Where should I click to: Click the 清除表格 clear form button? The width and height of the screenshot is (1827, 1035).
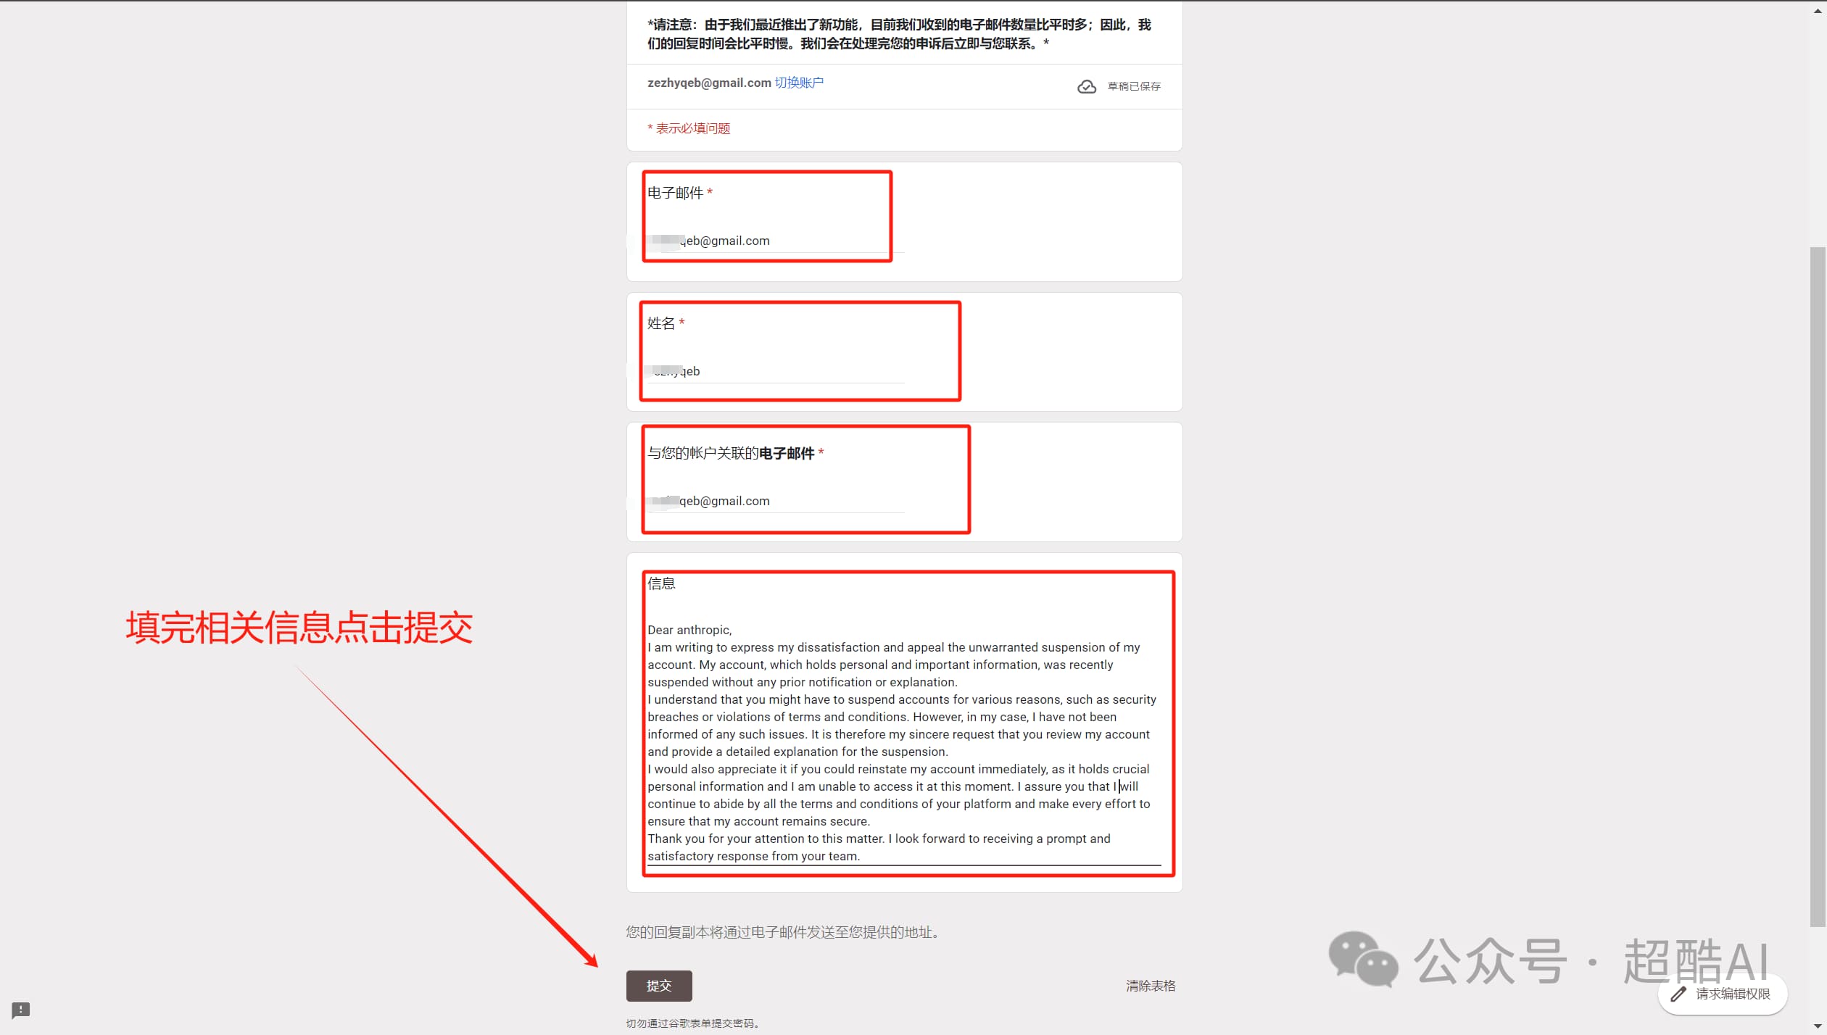(1151, 985)
